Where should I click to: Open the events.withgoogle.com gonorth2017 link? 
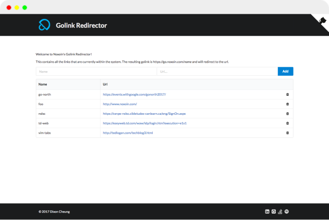(134, 95)
